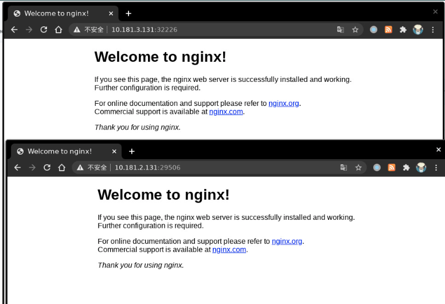Screen dimensions: 445x304
Task: Click 'Further configuration is required.' in the 10.181.2.131 window
Action: tap(150, 226)
